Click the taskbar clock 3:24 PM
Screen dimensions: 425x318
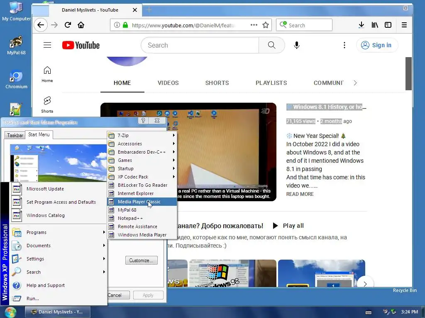tap(409, 312)
